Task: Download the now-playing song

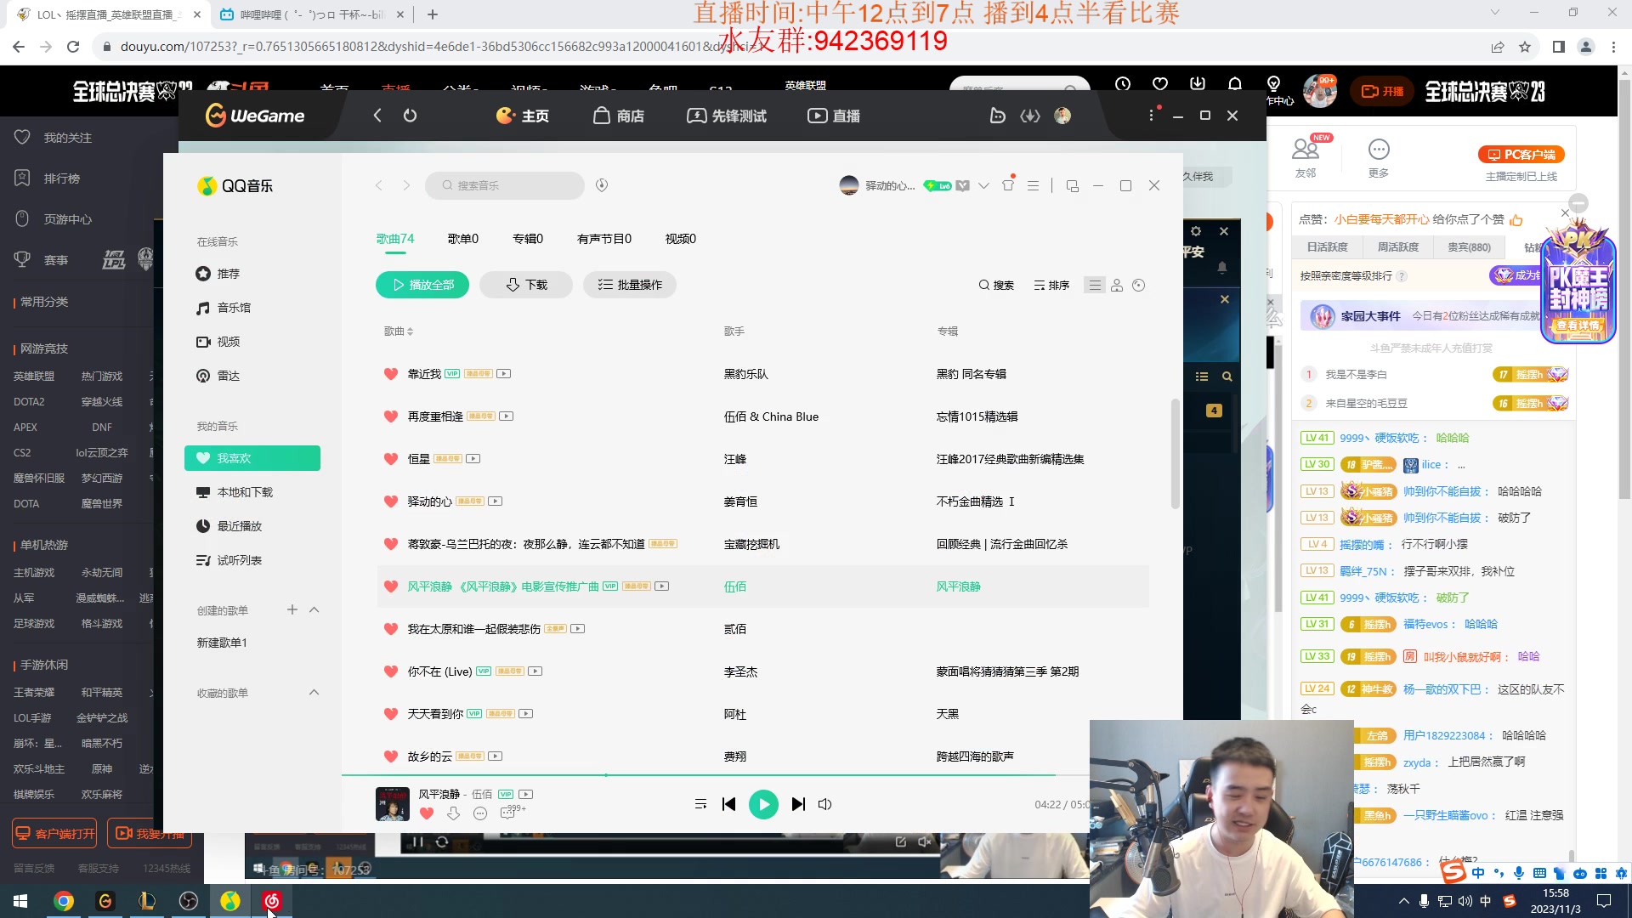Action: click(453, 813)
